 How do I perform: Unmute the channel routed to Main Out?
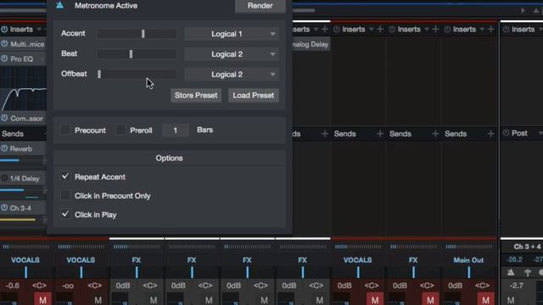click(x=485, y=299)
